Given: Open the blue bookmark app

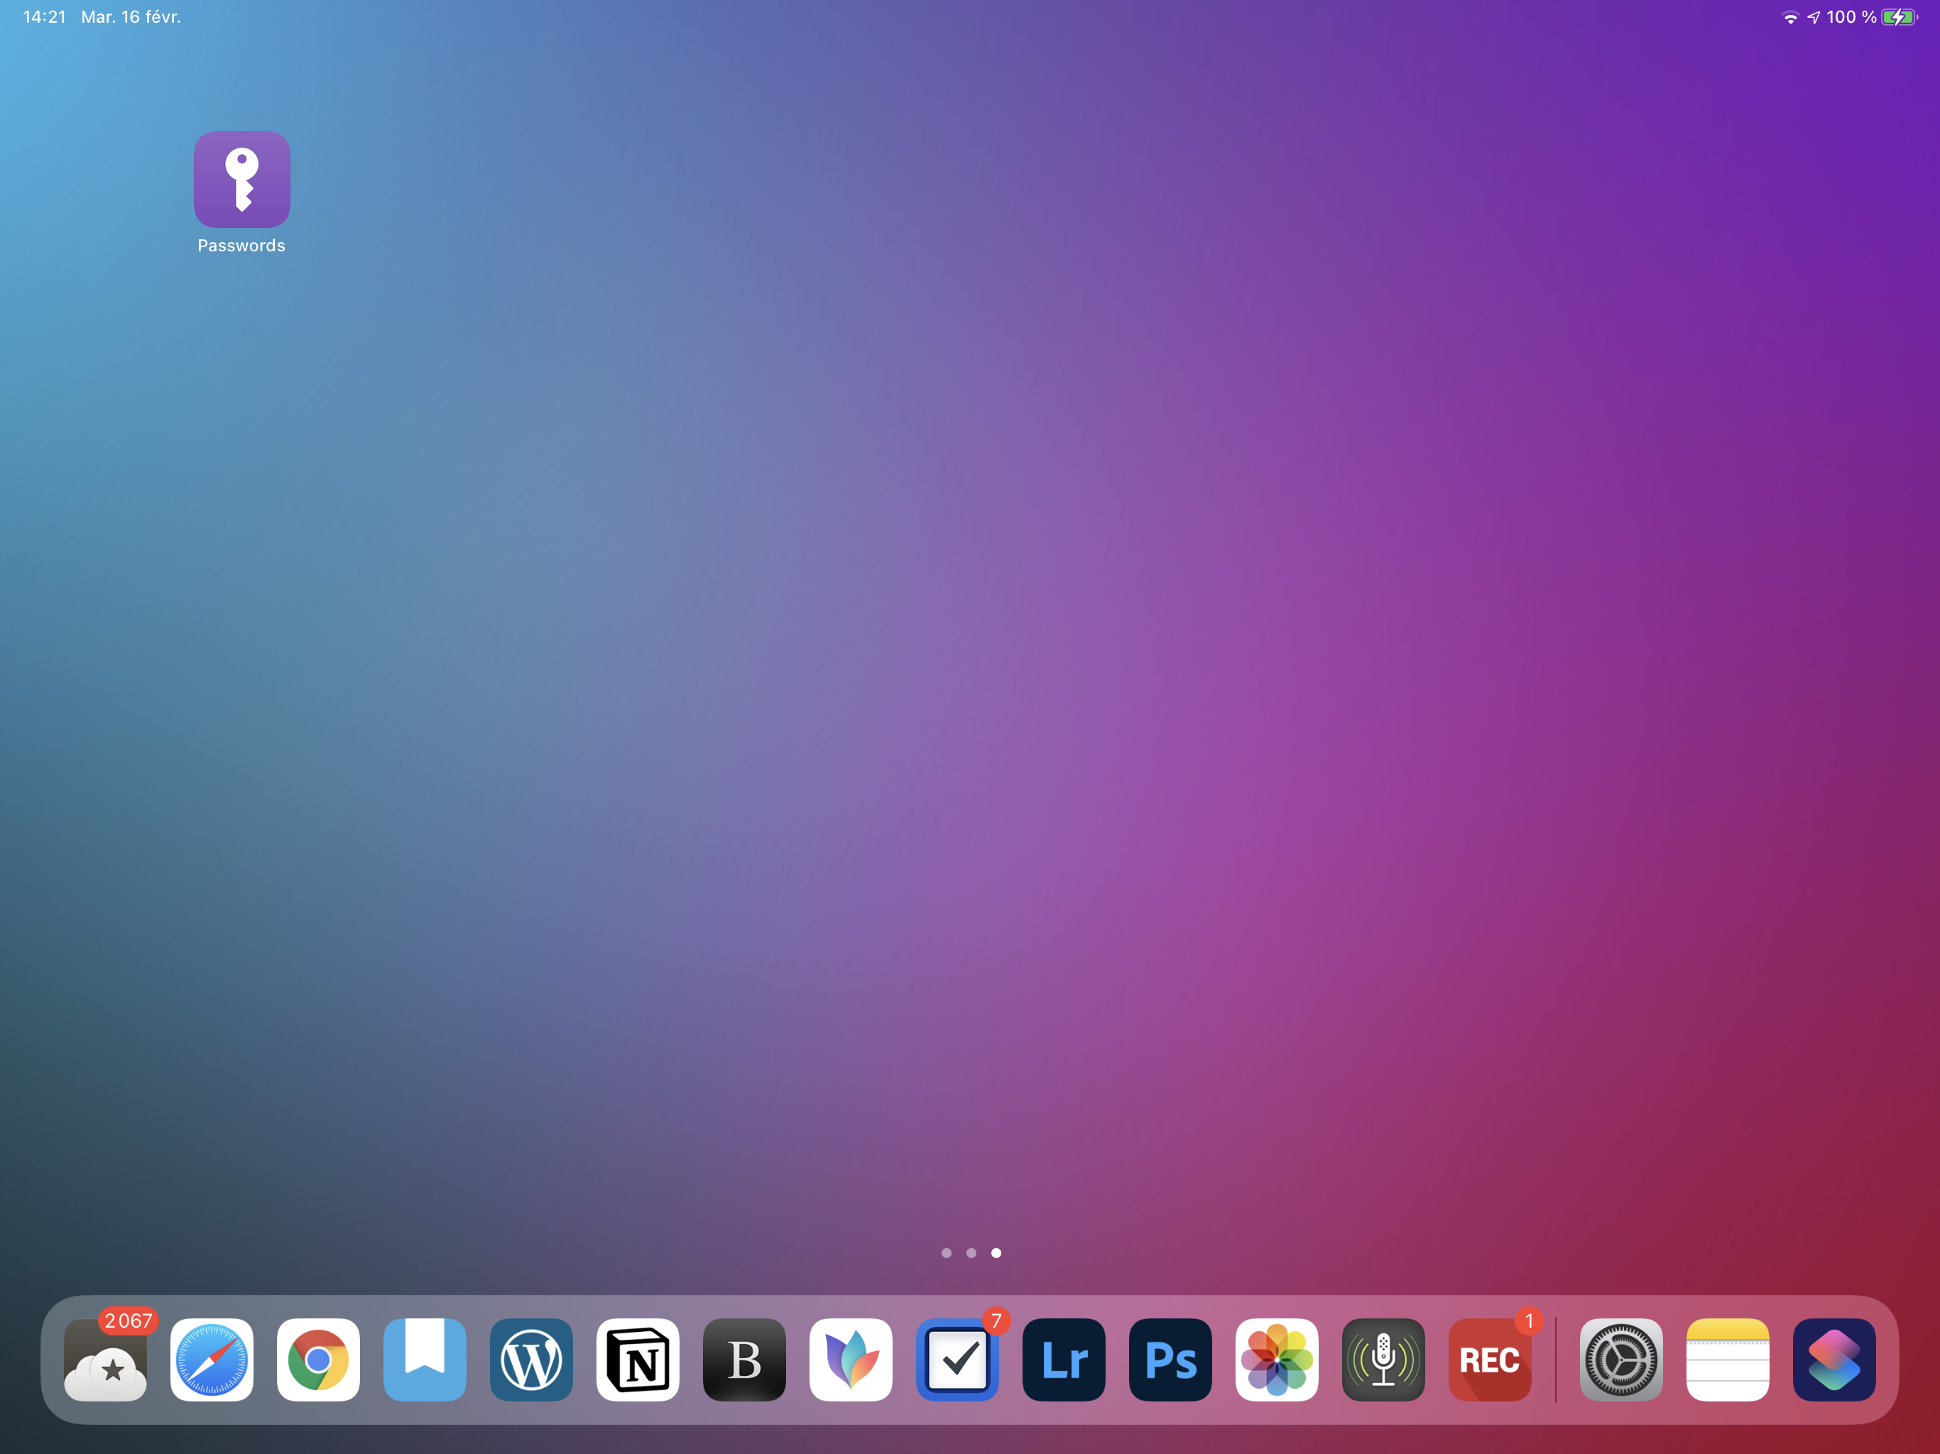Looking at the screenshot, I should point(425,1360).
